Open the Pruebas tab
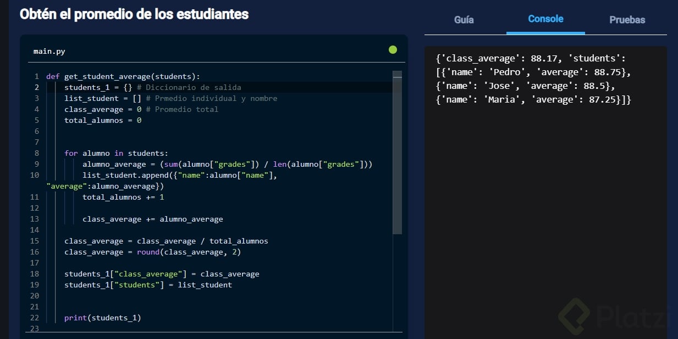The image size is (678, 339). [x=627, y=20]
